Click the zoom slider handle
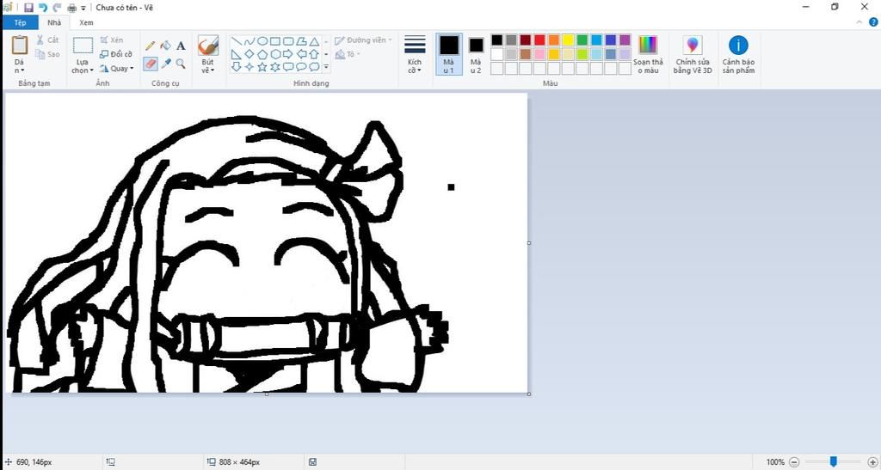The image size is (881, 470). 834,461
